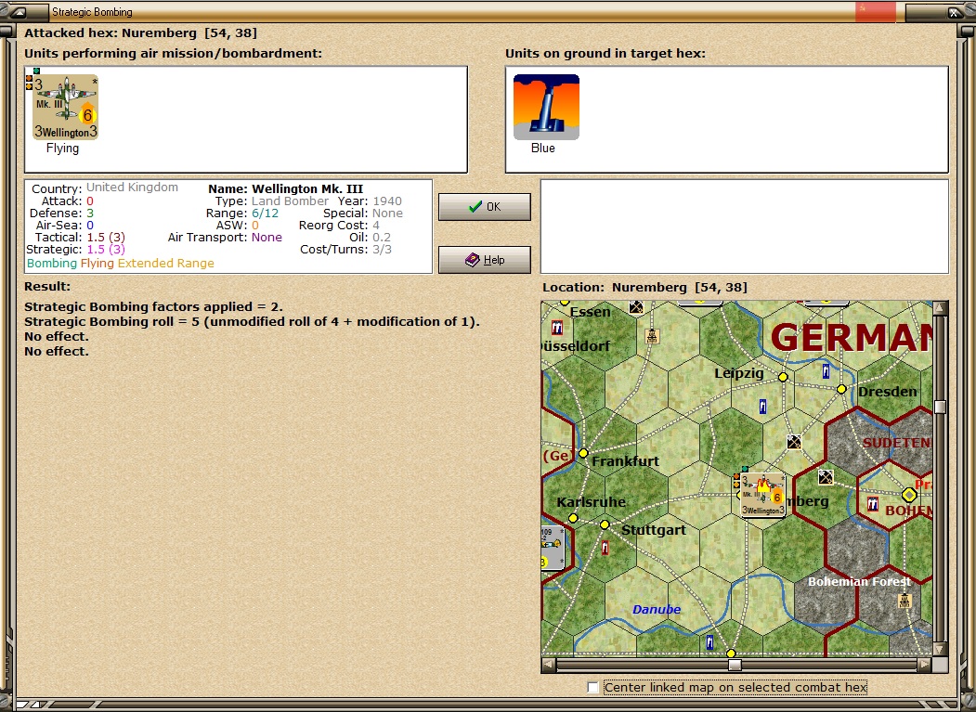The image size is (976, 712).
Task: Click the 'Bohemian Forest' map label
Action: click(859, 581)
